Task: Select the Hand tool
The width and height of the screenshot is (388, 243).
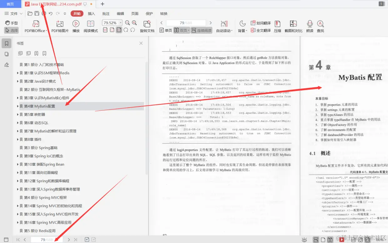Action: coord(12,23)
